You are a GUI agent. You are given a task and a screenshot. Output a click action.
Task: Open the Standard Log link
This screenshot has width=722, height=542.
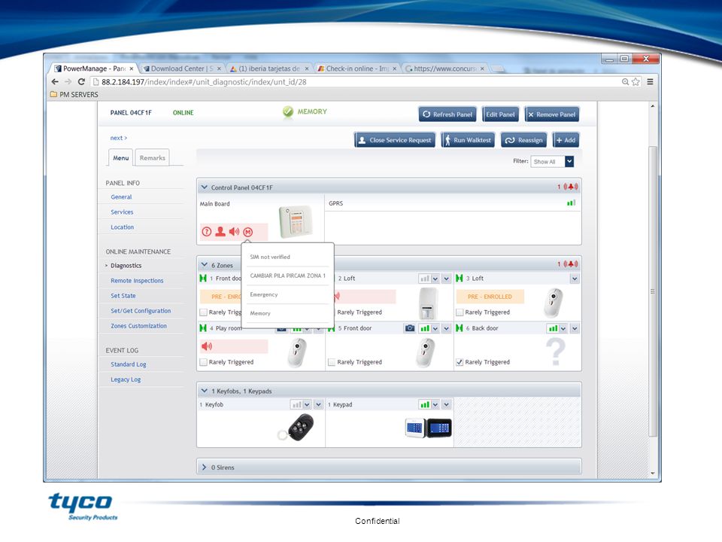[128, 364]
